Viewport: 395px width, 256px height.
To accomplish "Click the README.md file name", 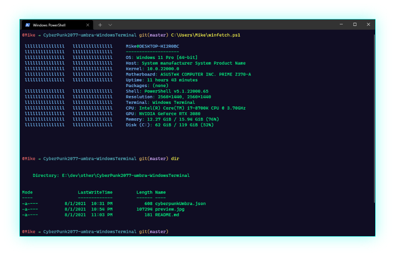I will coord(167,215).
